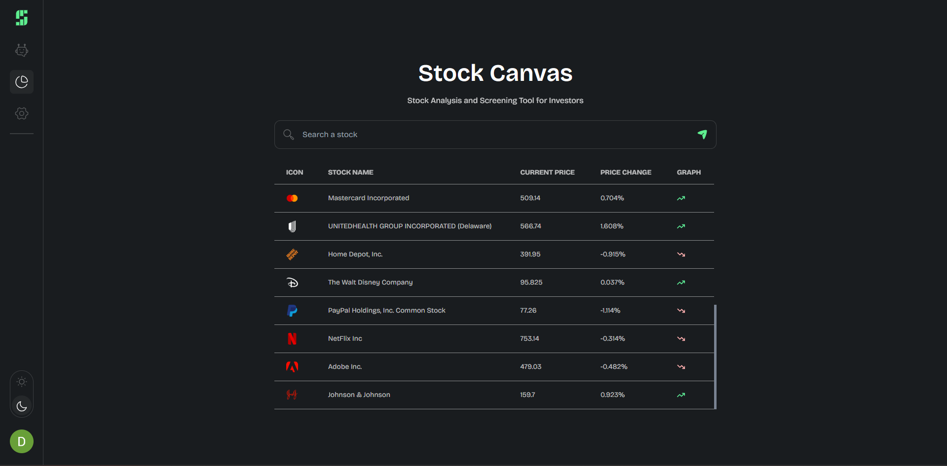
Task: Click Mastercard uptrend graph icon
Action: coord(681,198)
